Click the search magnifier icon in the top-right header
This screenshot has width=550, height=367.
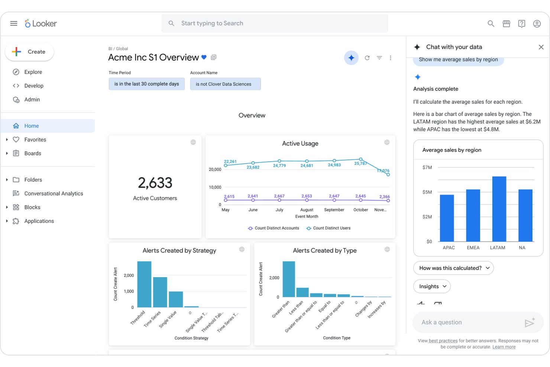click(x=491, y=24)
